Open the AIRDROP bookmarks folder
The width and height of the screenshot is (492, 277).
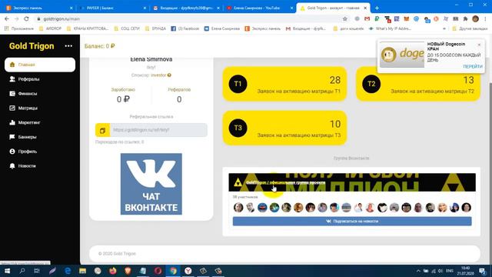pos(50,28)
